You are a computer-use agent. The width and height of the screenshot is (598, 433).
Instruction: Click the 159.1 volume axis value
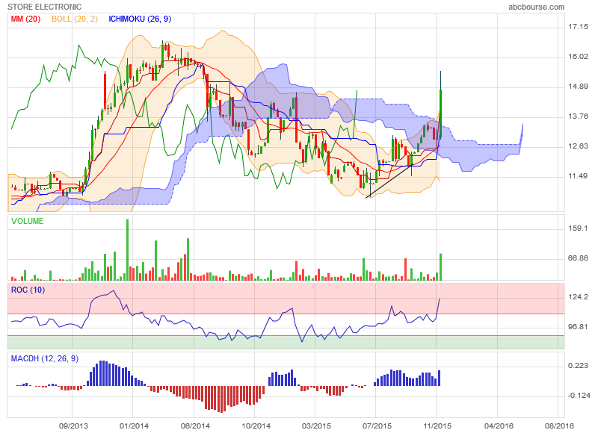click(x=578, y=228)
